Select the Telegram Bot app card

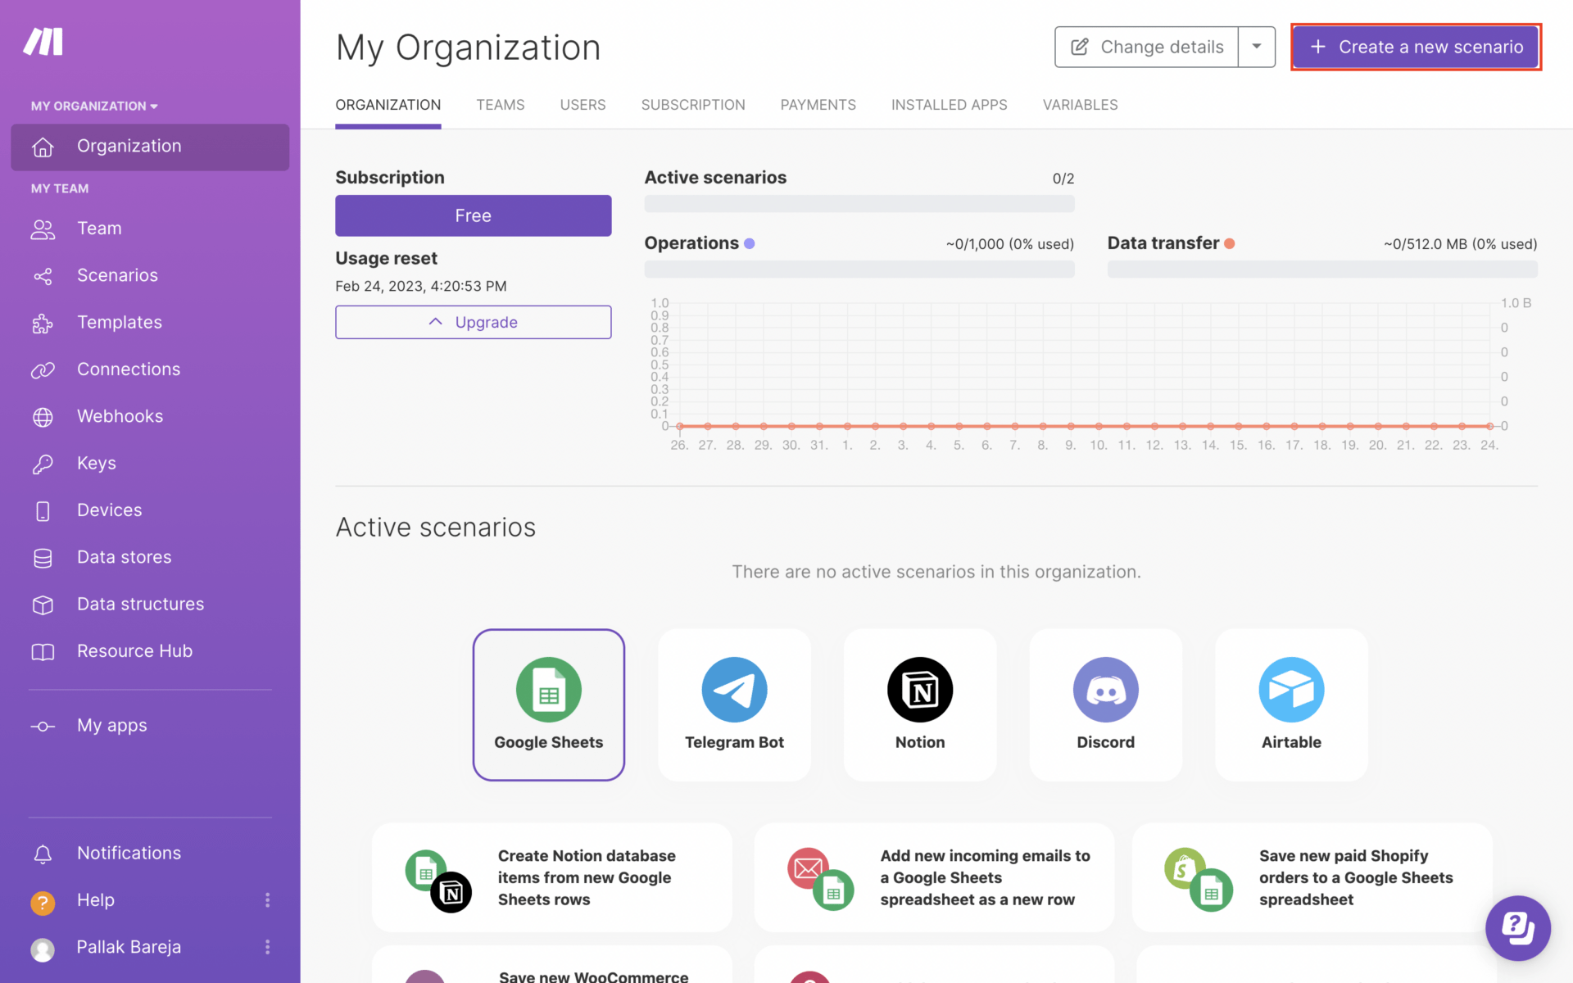(734, 704)
